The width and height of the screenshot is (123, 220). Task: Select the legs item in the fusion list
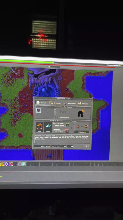point(38,111)
